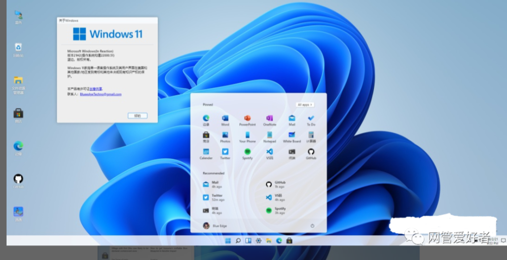The width and height of the screenshot is (507, 260).
Task: Click the power button in Start menu
Action: [x=312, y=226]
